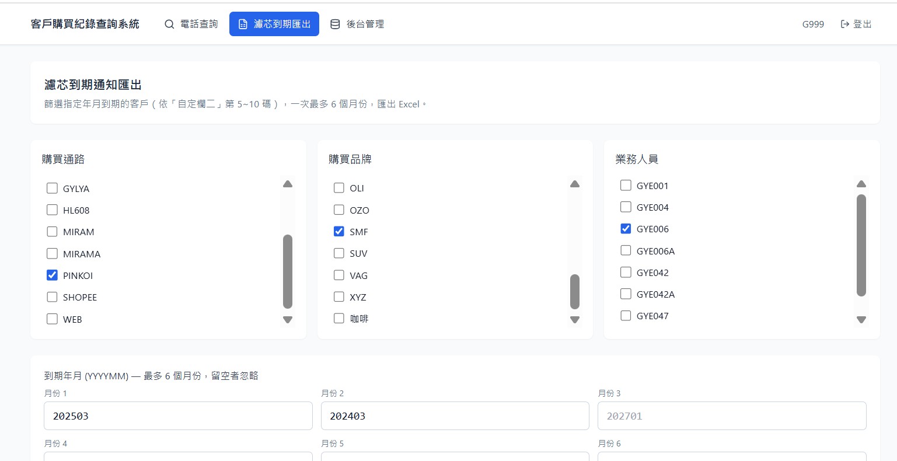The image size is (897, 461).
Task: Click up arrow of 業務人員 list scrollbar
Action: [x=861, y=184]
